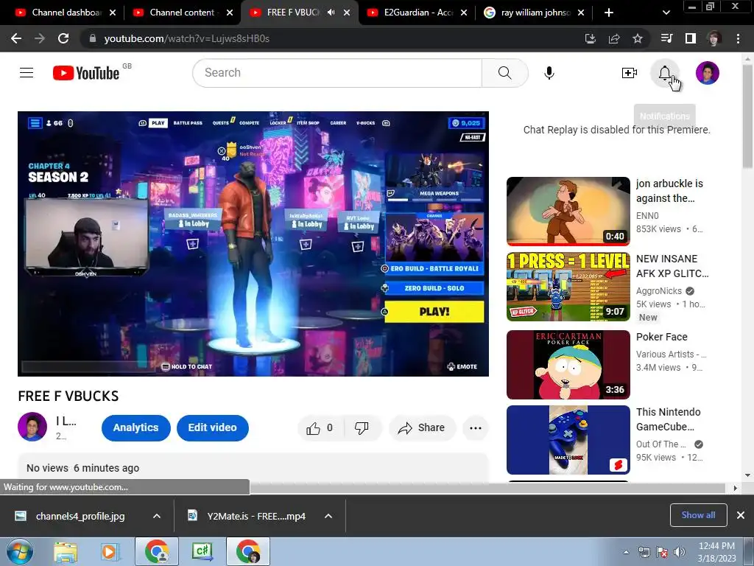Viewport: 754px width, 566px height.
Task: Click the taskbar clock 12:44 PM
Action: 716,552
